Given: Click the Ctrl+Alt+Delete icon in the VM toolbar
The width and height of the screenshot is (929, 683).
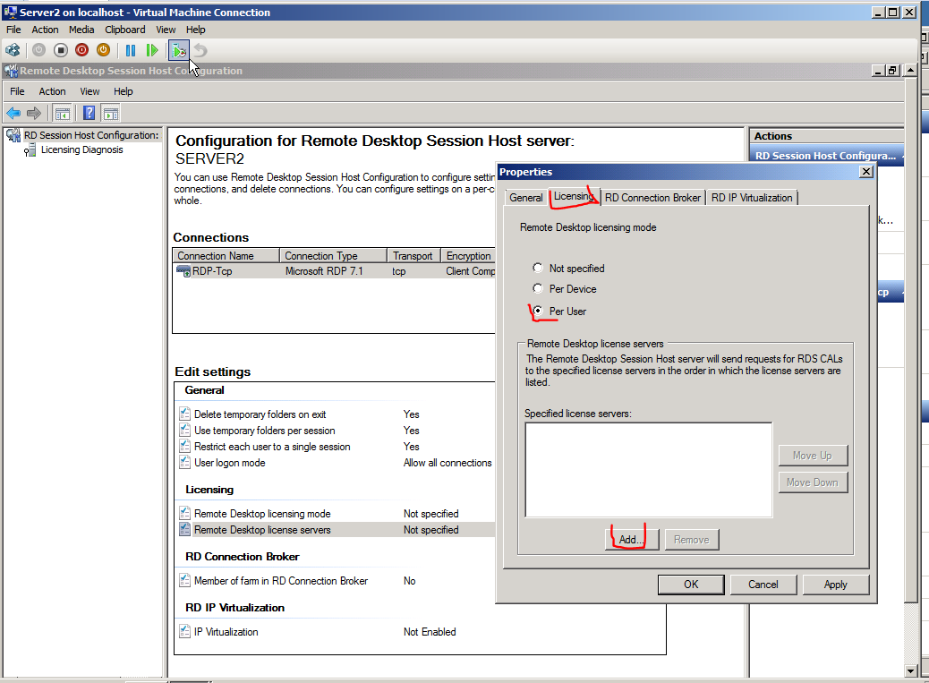Looking at the screenshot, I should [x=13, y=50].
